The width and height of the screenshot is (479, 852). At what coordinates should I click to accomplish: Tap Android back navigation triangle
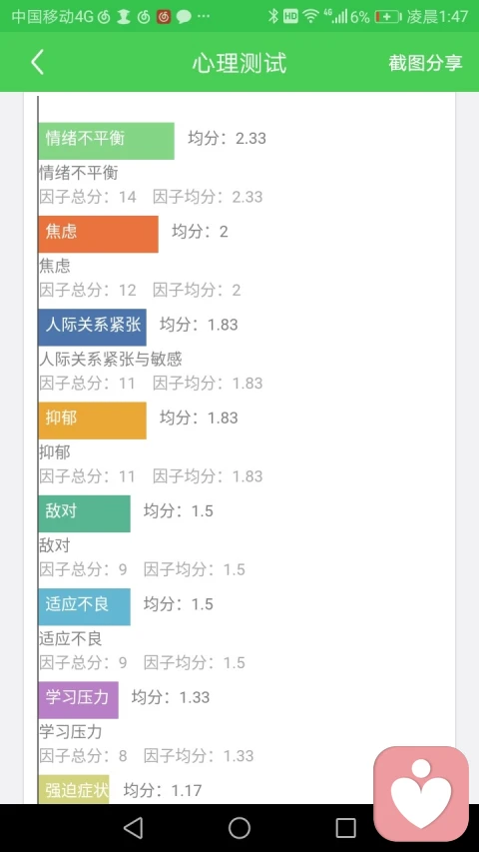click(x=133, y=828)
